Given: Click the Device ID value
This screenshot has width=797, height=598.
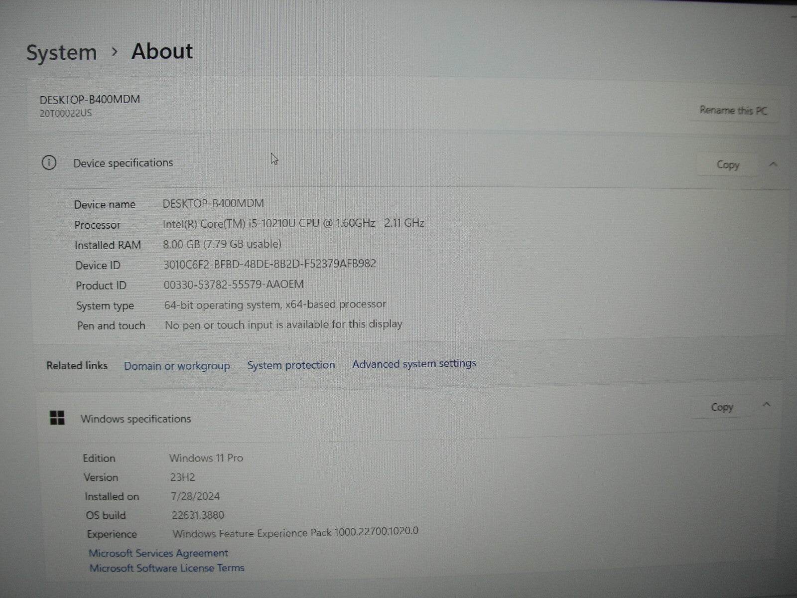Looking at the screenshot, I should 269,263.
